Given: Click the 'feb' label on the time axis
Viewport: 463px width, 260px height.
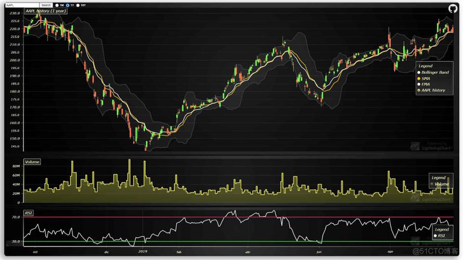Looking at the screenshot, I should coord(178,252).
